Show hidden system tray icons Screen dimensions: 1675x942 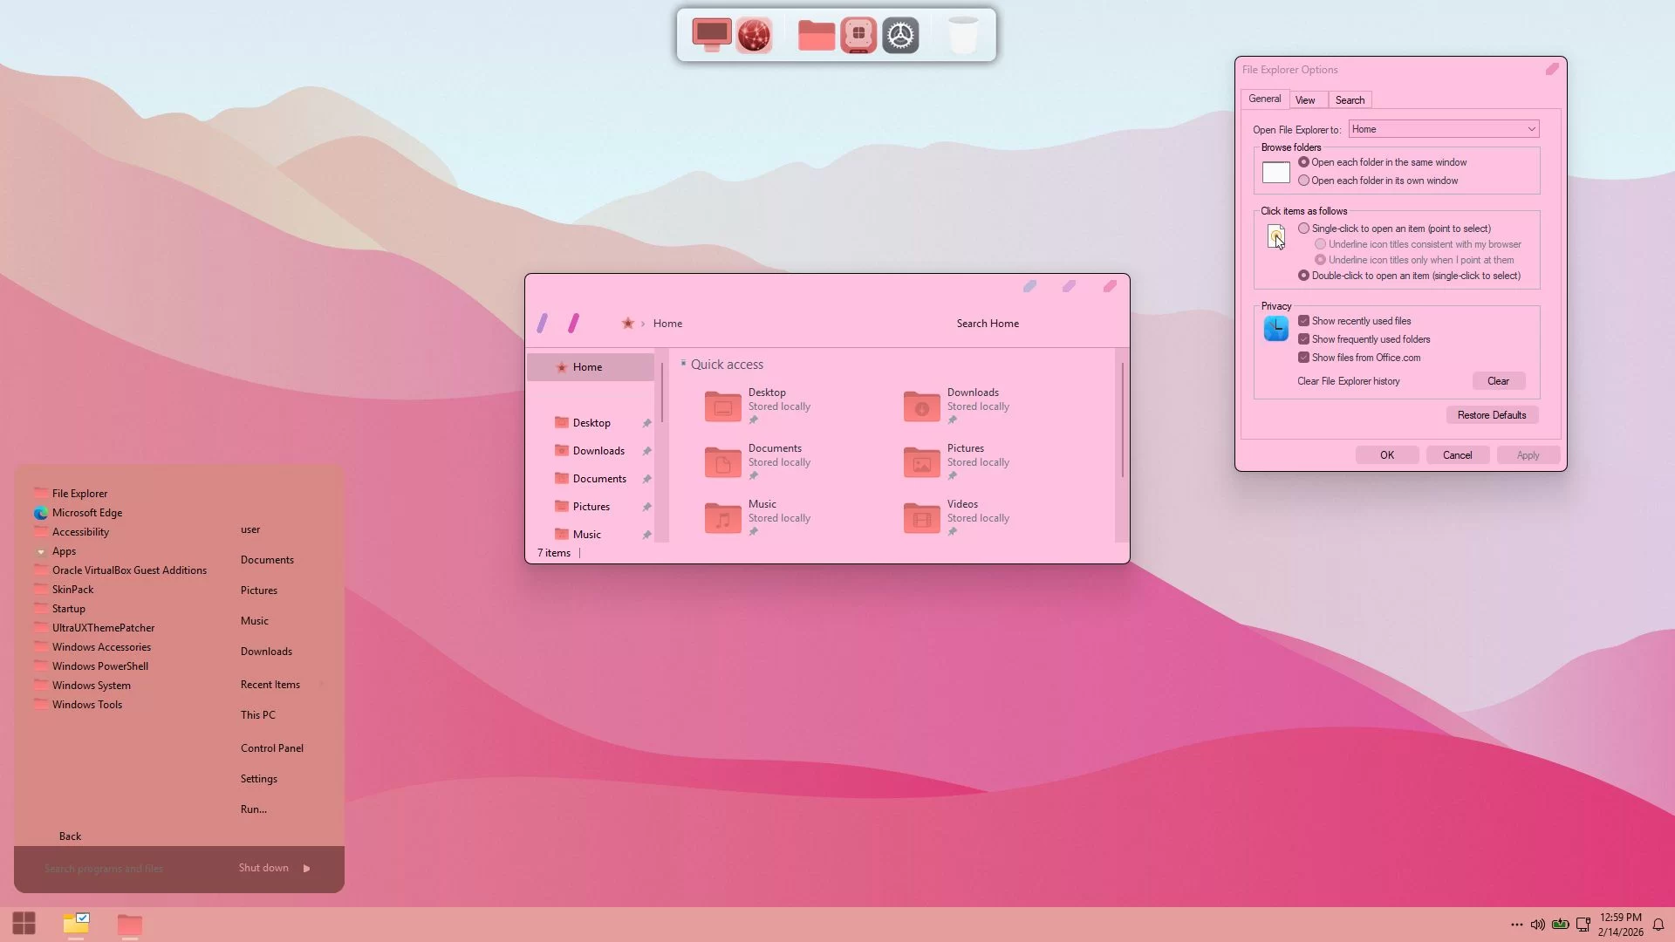point(1516,925)
